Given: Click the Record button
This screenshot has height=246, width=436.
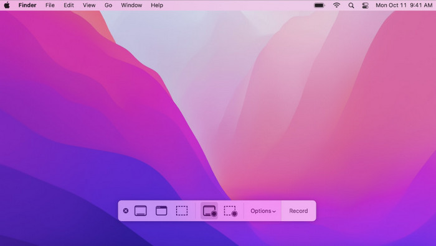Looking at the screenshot, I should click(298, 211).
